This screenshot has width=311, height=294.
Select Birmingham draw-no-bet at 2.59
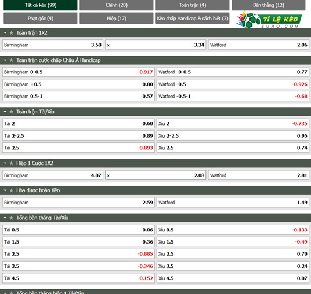tap(78, 203)
